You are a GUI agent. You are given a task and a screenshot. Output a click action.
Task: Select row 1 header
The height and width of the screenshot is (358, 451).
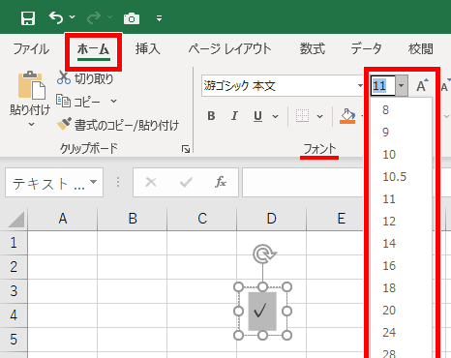pyautogui.click(x=14, y=243)
